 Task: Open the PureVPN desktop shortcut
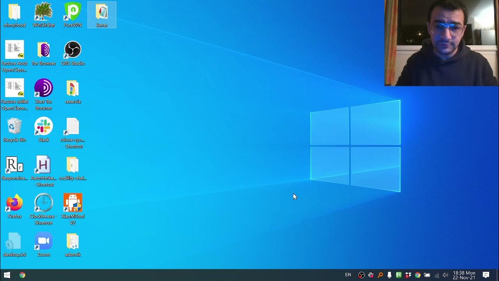[x=73, y=15]
